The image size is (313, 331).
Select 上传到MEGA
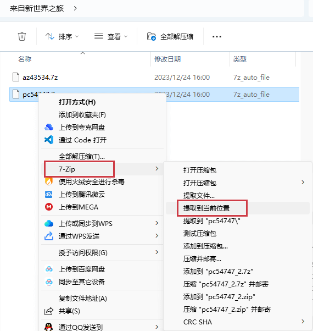pyautogui.click(x=79, y=207)
